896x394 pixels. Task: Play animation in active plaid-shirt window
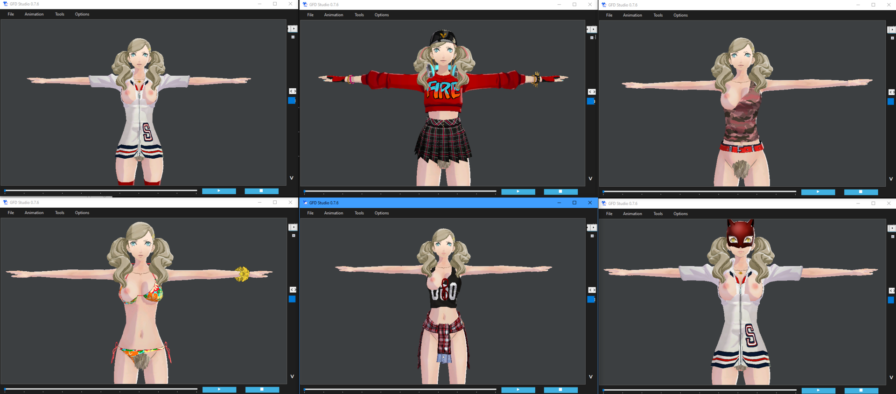pyautogui.click(x=518, y=390)
